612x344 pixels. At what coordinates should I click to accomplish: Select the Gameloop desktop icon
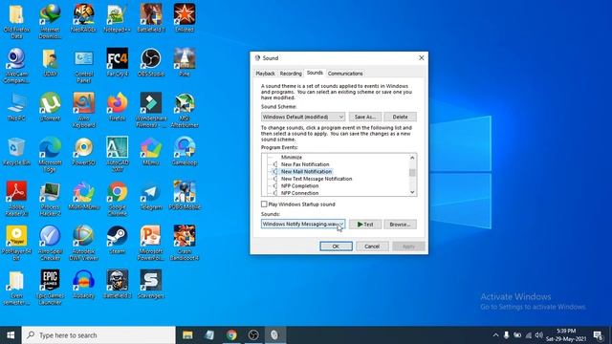pos(185,151)
